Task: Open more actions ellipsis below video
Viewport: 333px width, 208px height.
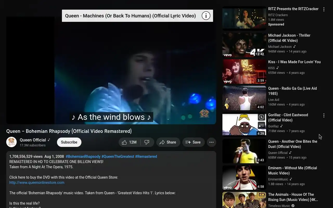Action: pyautogui.click(x=212, y=142)
